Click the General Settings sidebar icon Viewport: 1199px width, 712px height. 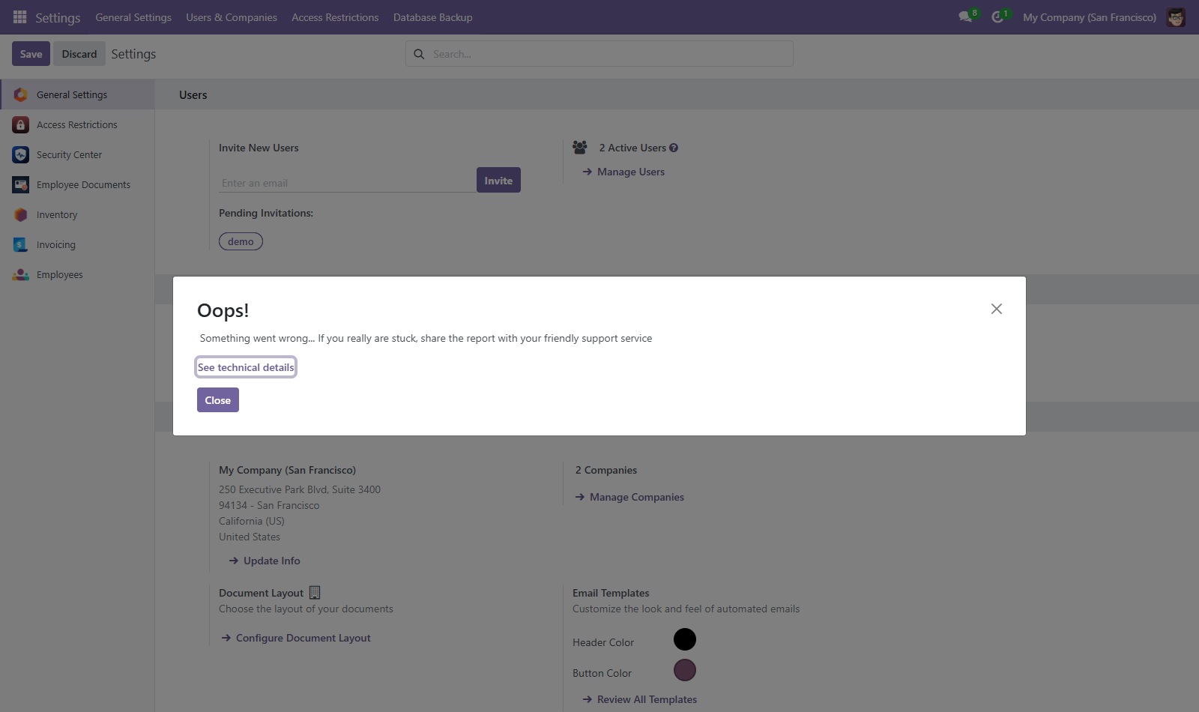point(21,94)
